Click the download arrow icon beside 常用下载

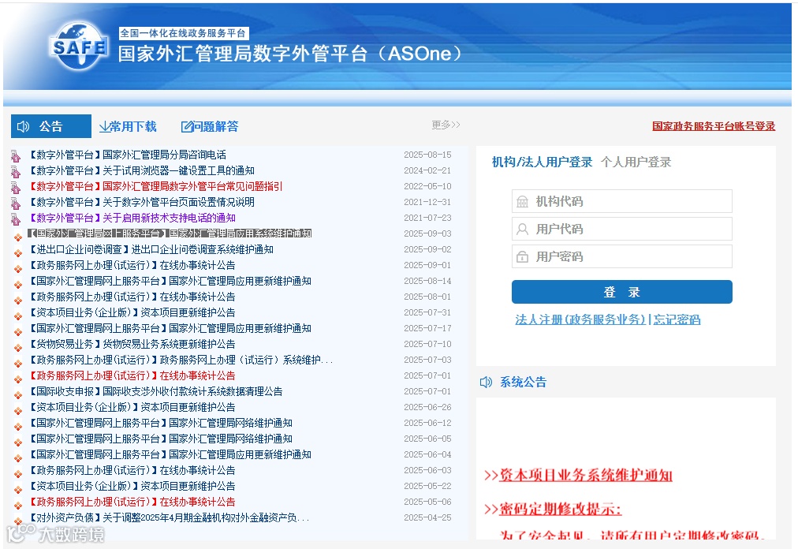pos(104,126)
